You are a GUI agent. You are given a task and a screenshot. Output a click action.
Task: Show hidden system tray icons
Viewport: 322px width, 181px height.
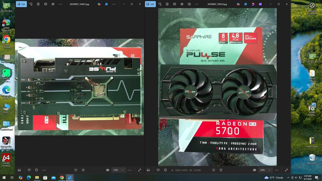coord(288,177)
